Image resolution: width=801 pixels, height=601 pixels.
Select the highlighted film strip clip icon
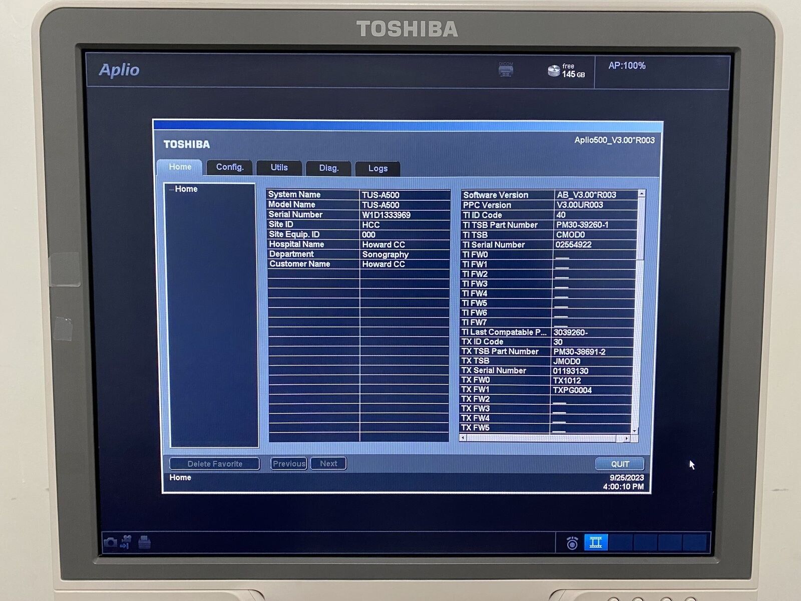(596, 542)
